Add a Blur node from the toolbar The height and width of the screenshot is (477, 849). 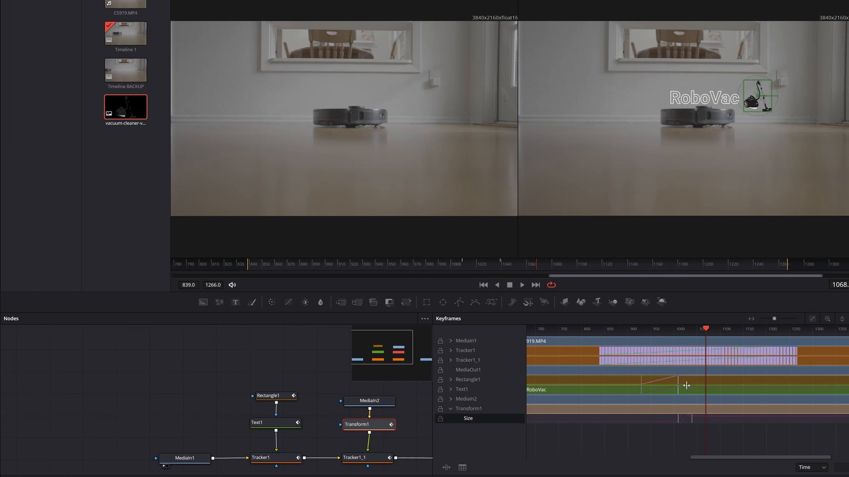point(320,302)
